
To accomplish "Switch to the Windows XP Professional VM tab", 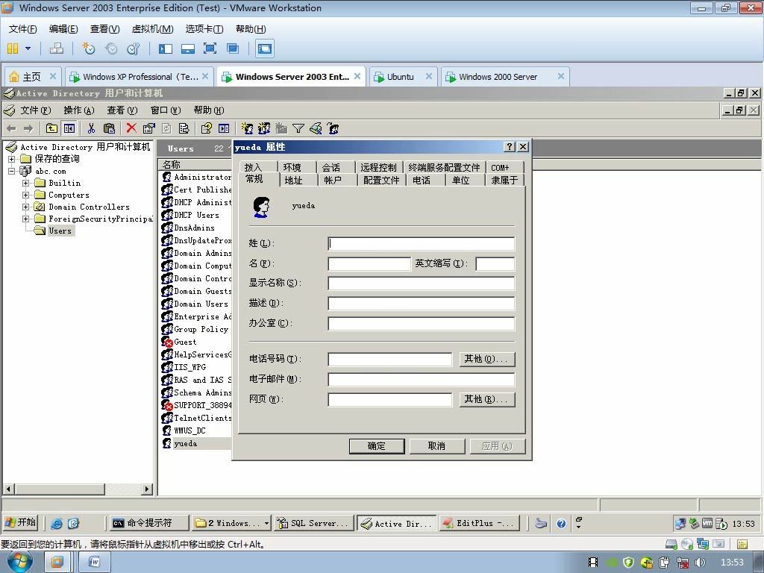I will (140, 77).
